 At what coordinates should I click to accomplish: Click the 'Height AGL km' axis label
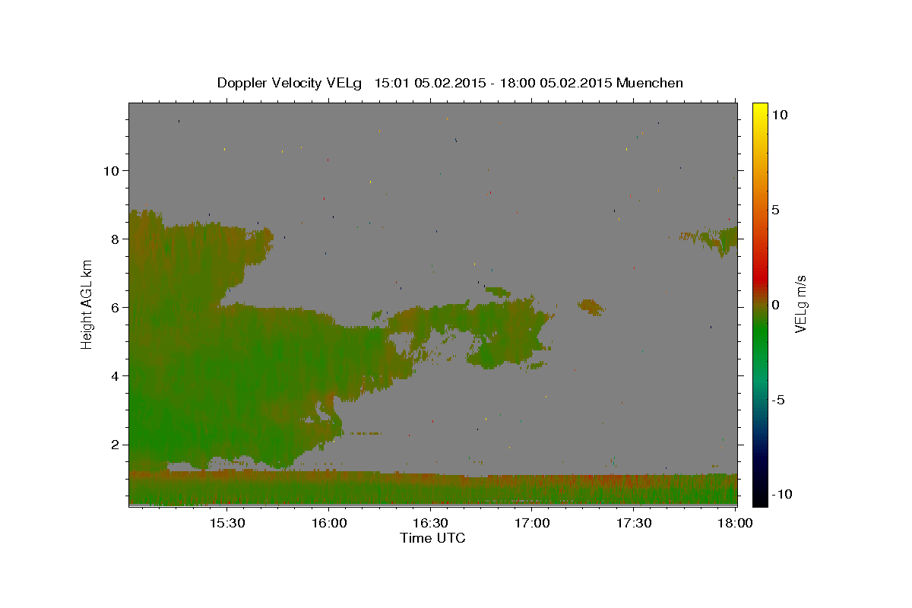pyautogui.click(x=87, y=304)
